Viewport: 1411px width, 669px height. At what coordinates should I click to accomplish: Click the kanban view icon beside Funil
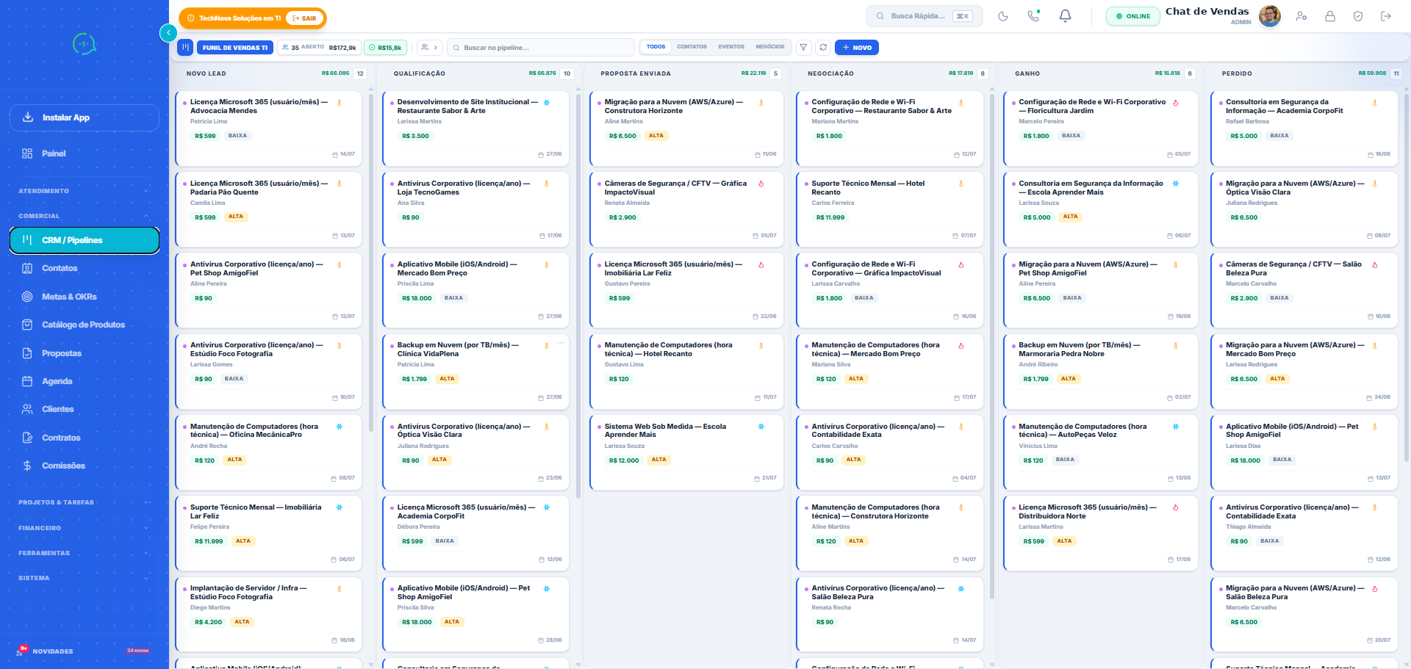click(x=185, y=48)
